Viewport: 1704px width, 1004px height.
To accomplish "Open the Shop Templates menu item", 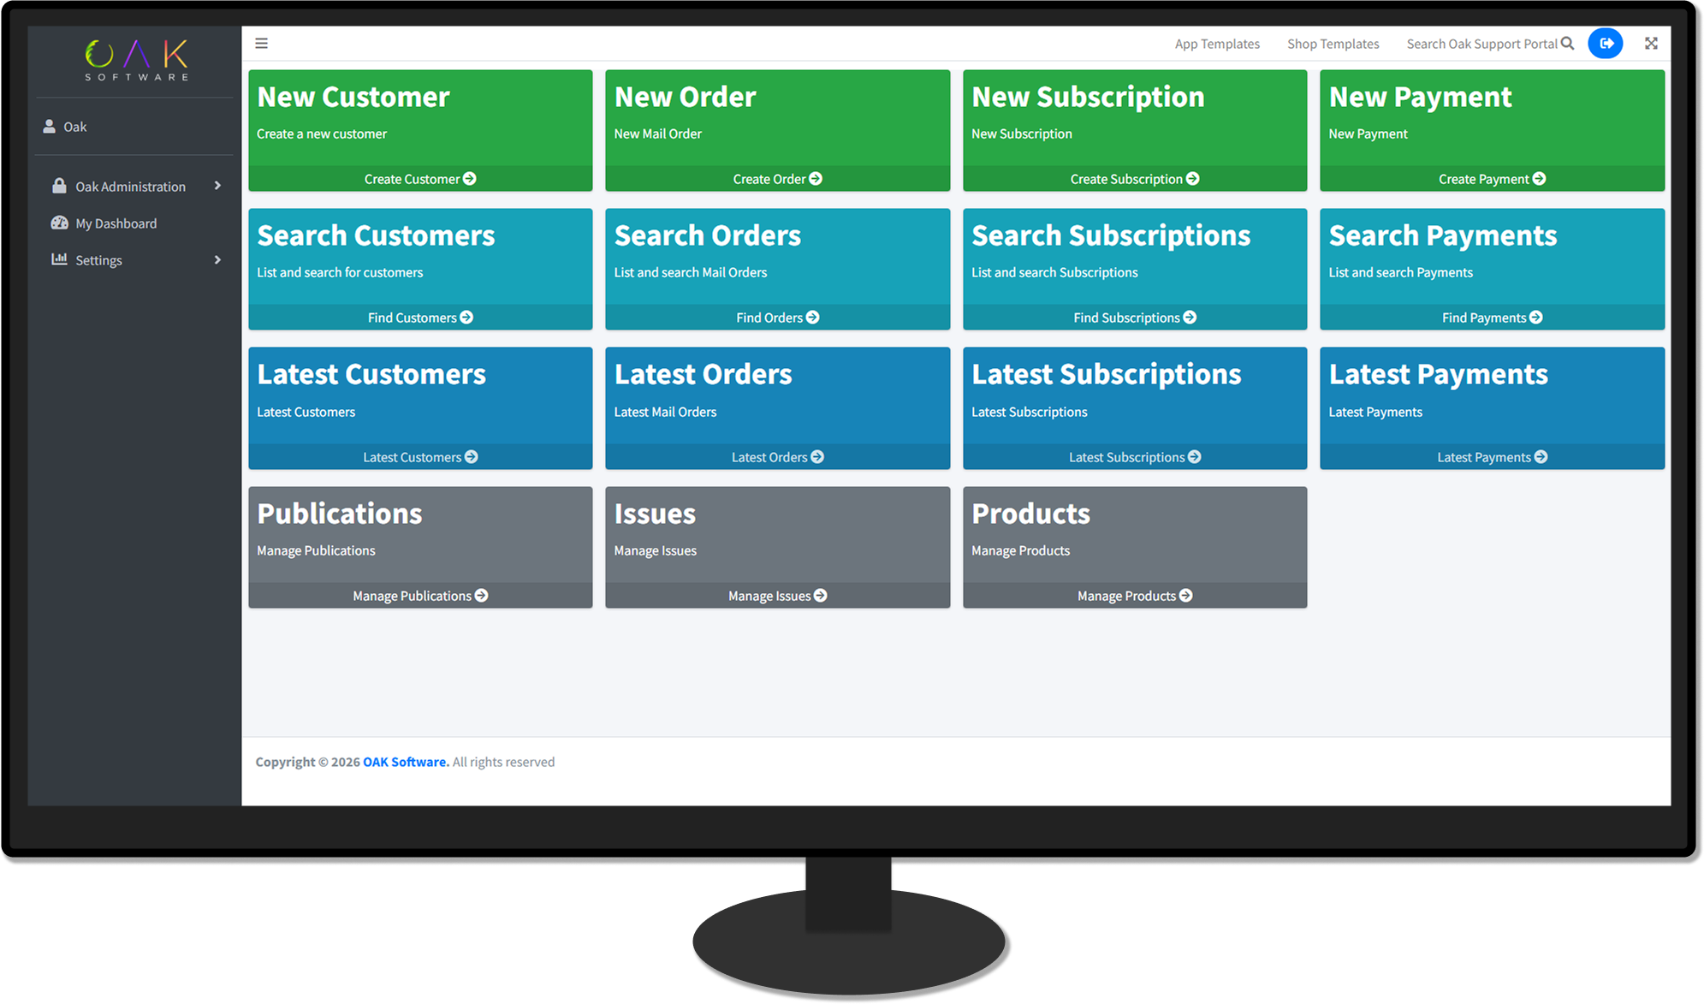I will tap(1333, 44).
